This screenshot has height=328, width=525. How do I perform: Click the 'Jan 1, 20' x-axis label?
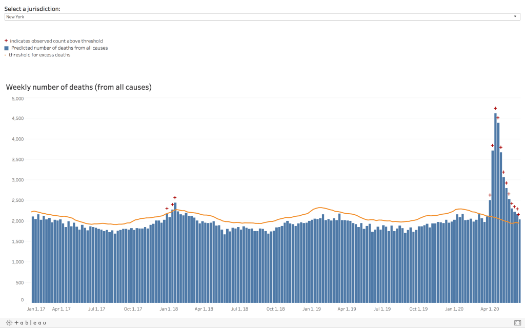point(454,309)
